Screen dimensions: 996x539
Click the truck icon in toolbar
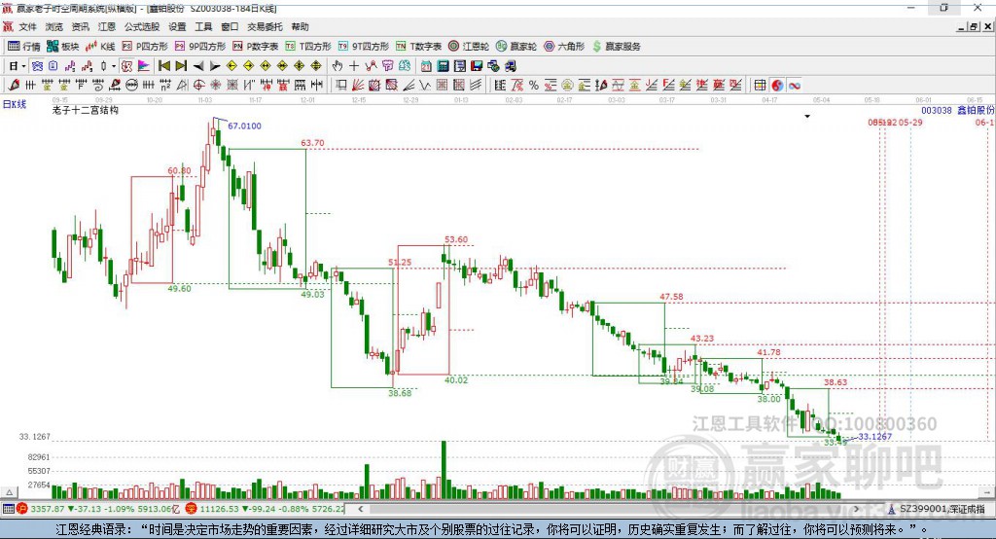coord(510,66)
